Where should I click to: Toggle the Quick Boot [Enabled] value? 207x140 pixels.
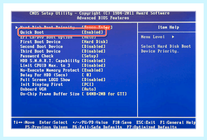pos(92,32)
